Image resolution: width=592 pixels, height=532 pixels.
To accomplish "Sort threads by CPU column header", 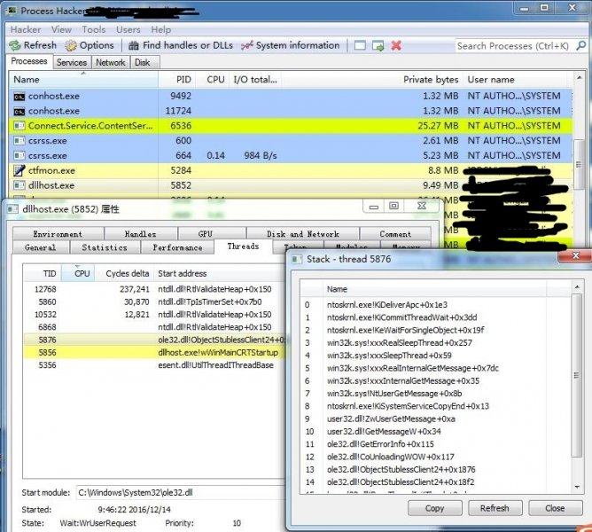I will [x=78, y=273].
